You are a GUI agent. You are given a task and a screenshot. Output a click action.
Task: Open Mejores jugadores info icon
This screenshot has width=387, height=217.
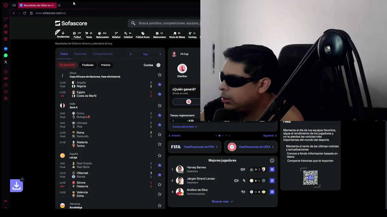272,161
